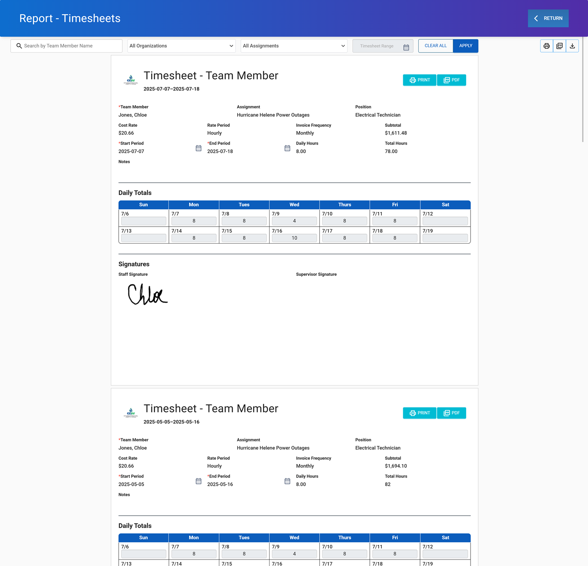
Task: Open calendar for May timesheet Start Period
Action: click(199, 481)
